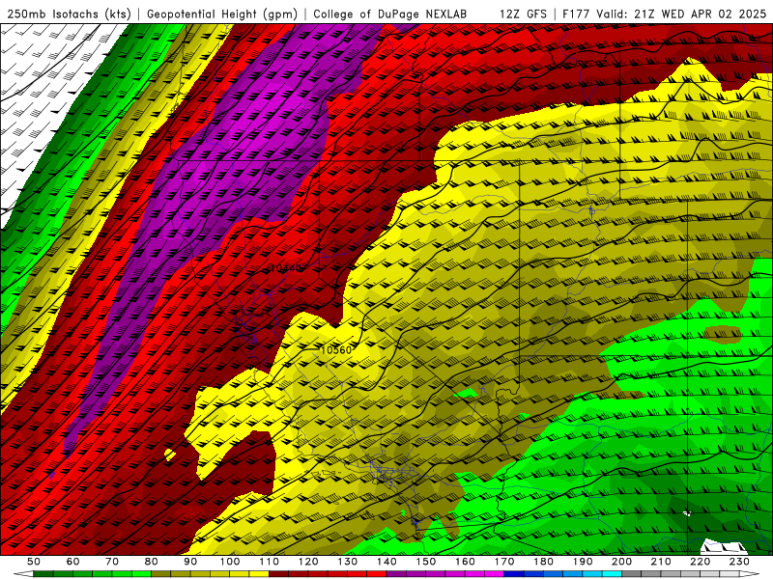Viewport: 773px width, 579px height.
Task: Select the '60' value on the color scale
Action: (73, 562)
